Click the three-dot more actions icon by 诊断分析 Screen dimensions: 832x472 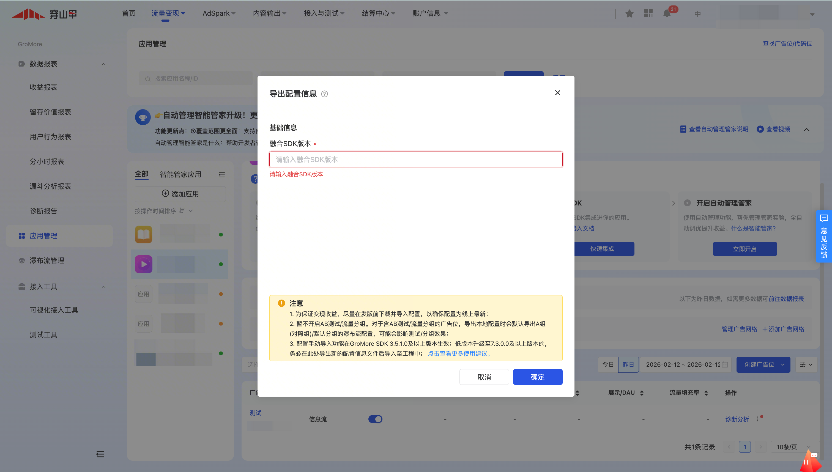coord(757,419)
